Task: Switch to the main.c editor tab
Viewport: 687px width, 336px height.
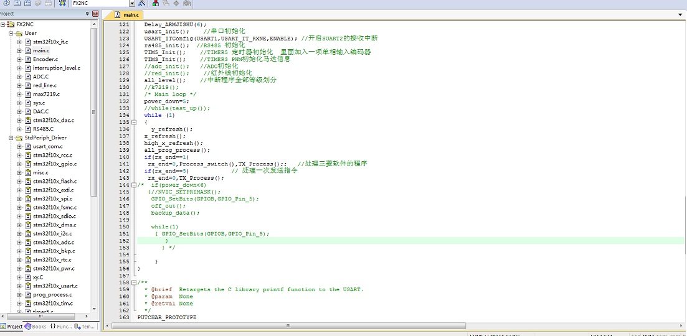Action: click(x=127, y=15)
